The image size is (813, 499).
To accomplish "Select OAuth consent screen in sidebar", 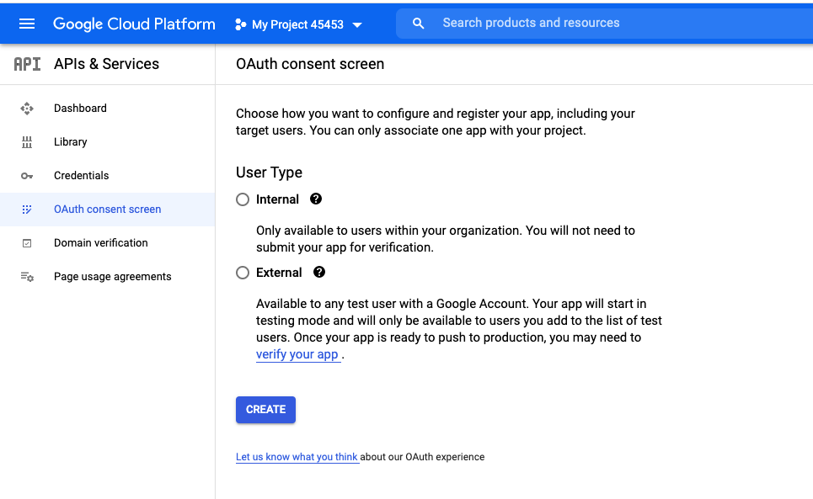I will (107, 210).
